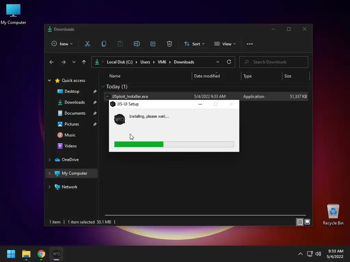Switch to large thumbnails view icon

point(307,222)
